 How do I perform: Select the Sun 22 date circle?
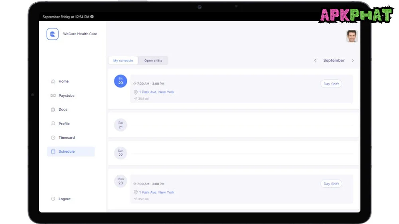[120, 153]
